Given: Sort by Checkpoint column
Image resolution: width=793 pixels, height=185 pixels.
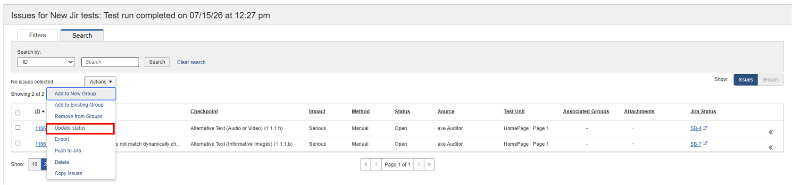Looking at the screenshot, I should (204, 111).
